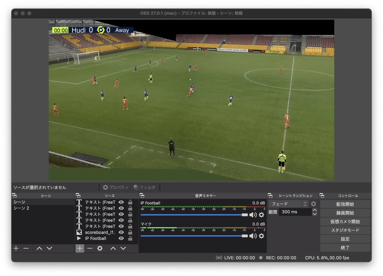
Task: Click the LIVE broadcast status icon
Action: [219, 258]
